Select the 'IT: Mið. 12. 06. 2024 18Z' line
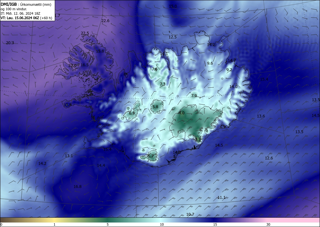Screen dimensions: 320x227 point(20,13)
